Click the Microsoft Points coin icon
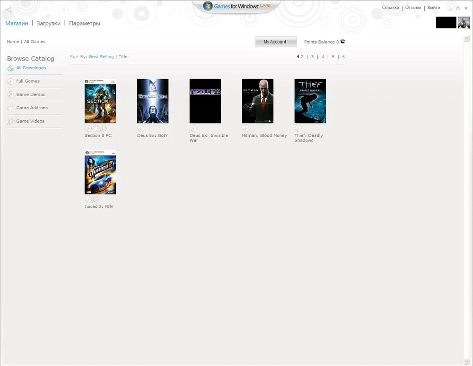 pos(342,42)
